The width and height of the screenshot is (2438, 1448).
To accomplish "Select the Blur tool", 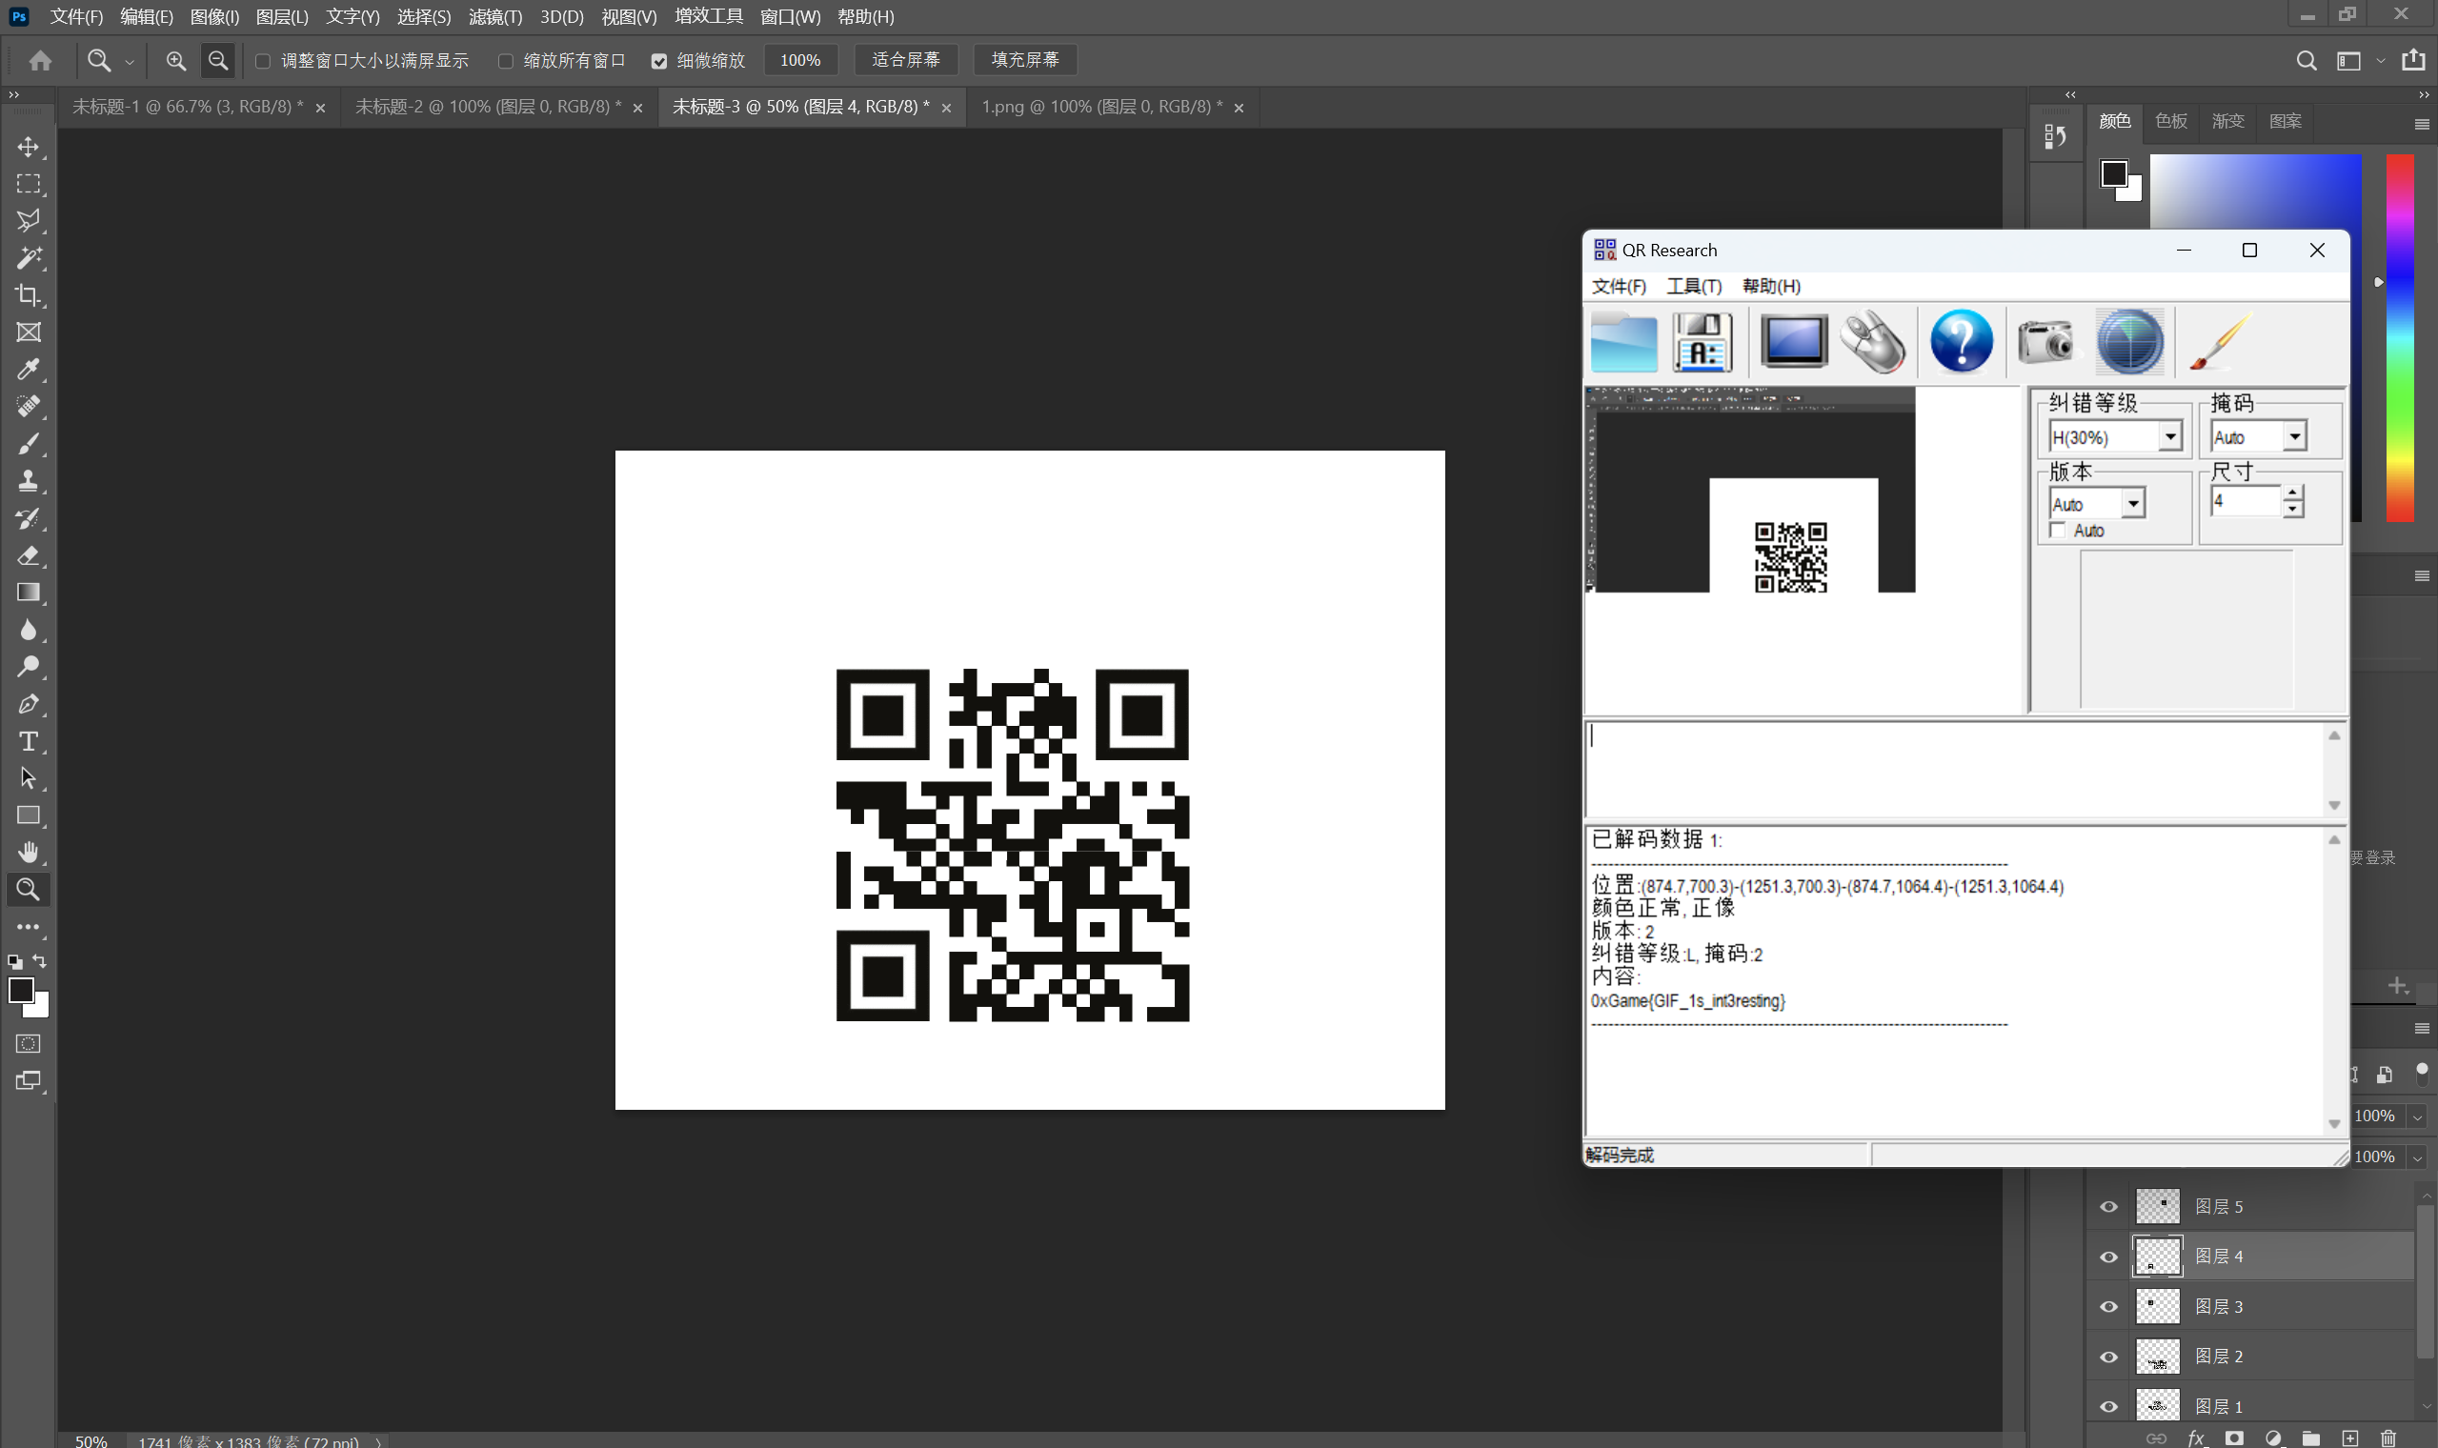I will pos(29,631).
